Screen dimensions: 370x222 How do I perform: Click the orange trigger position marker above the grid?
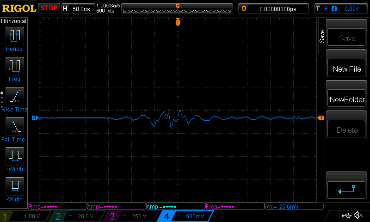click(x=178, y=22)
